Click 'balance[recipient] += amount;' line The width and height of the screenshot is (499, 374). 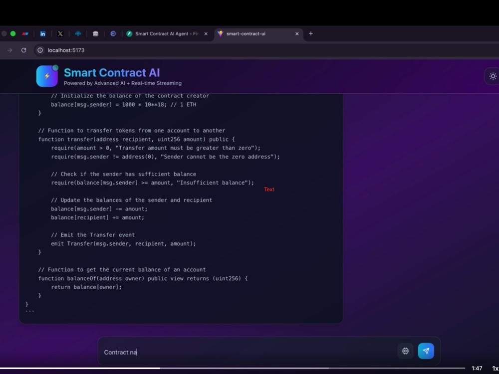97,217
